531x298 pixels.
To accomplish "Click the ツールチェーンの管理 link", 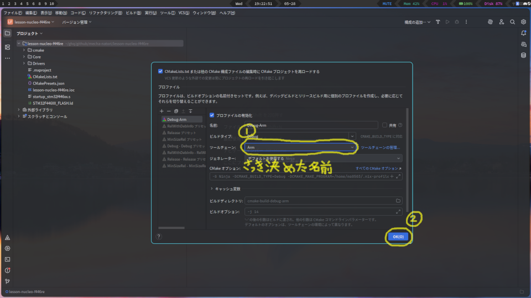I will [x=380, y=148].
